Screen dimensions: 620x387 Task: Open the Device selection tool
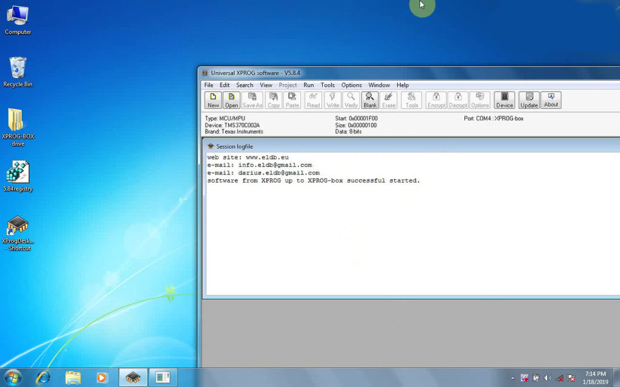[x=504, y=100]
